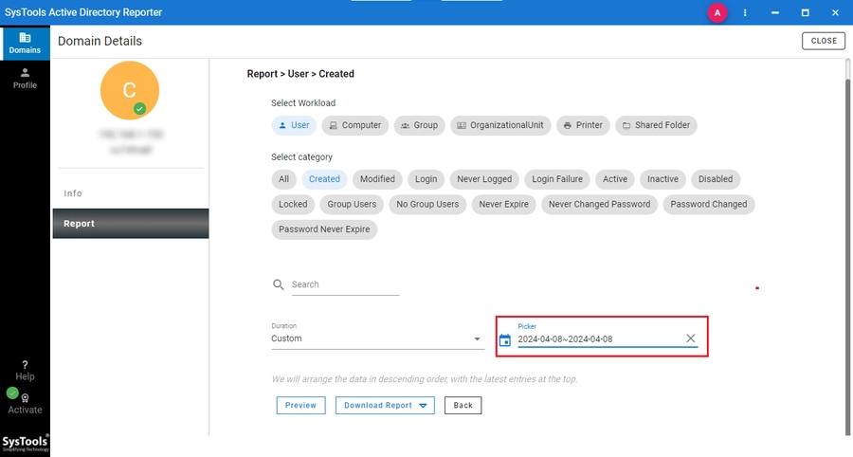Click the domain avatar circle with letter C
This screenshot has width=853, height=457.
(130, 90)
